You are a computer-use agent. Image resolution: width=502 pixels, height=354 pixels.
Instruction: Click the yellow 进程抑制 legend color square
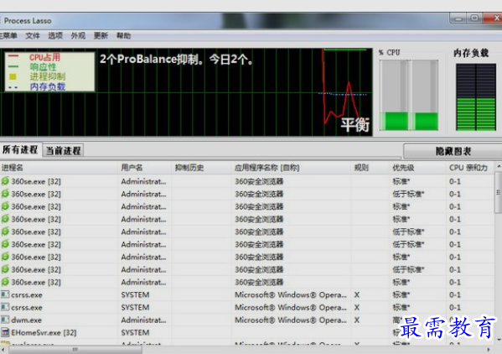[x=13, y=76]
